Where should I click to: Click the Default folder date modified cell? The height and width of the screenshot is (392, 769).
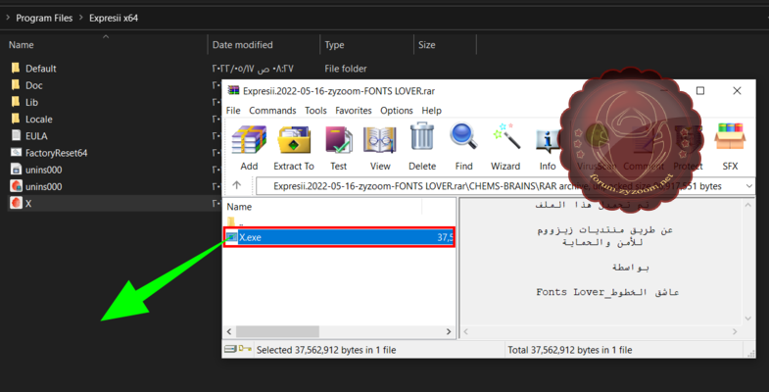click(x=253, y=69)
